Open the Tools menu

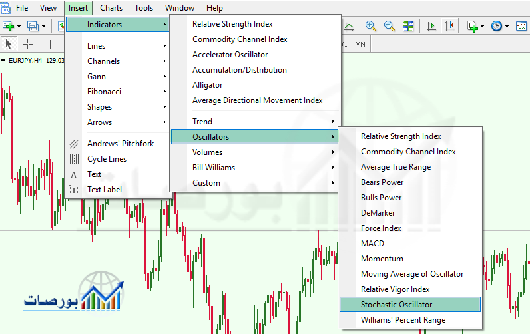pos(144,8)
